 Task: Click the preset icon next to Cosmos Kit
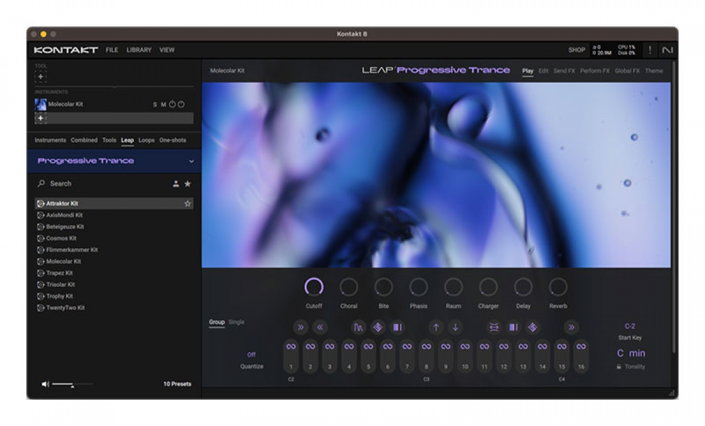[41, 238]
